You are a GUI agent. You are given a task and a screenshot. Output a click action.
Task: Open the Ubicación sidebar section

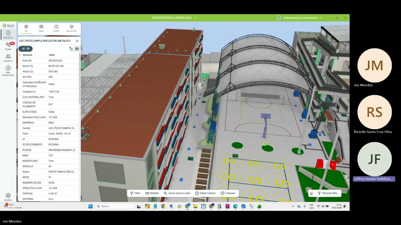8,34
